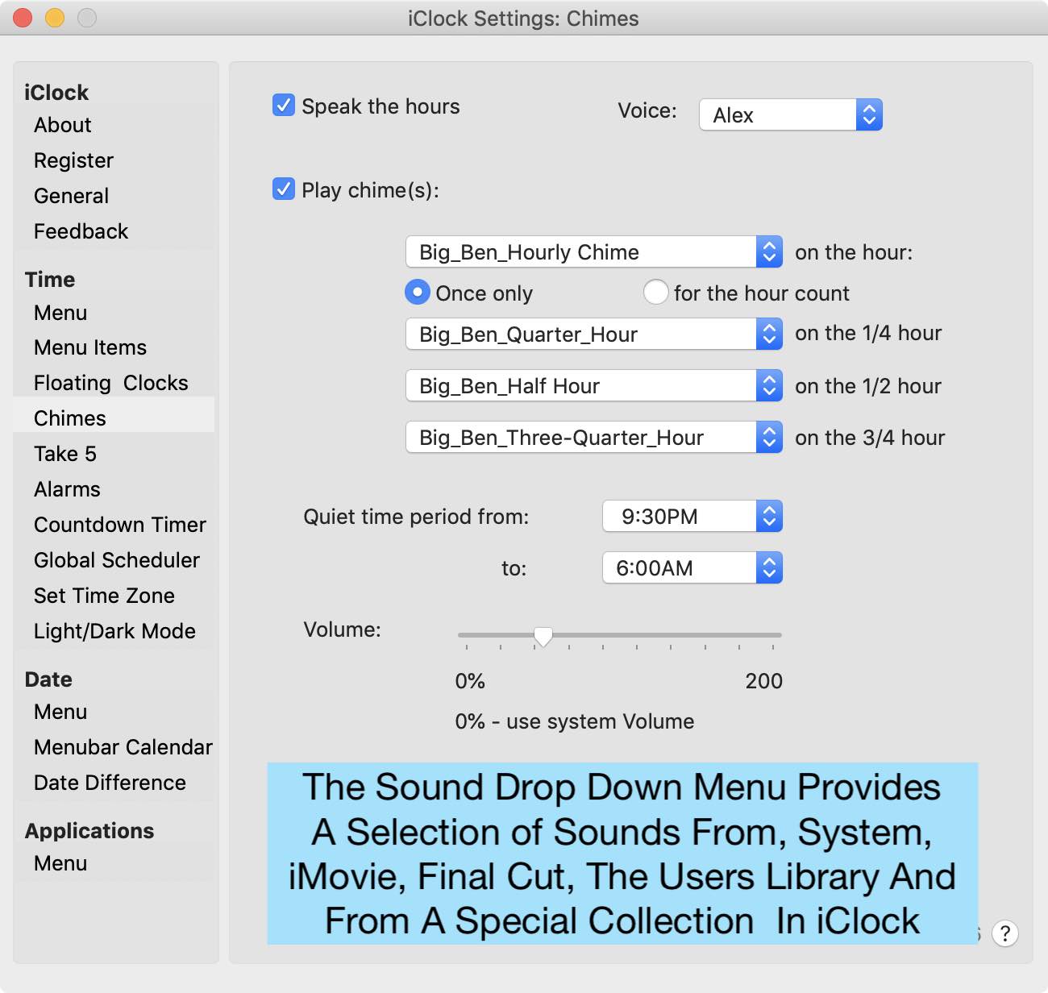Click the Applications section heading
Viewport: 1048px width, 993px height.
[89, 831]
